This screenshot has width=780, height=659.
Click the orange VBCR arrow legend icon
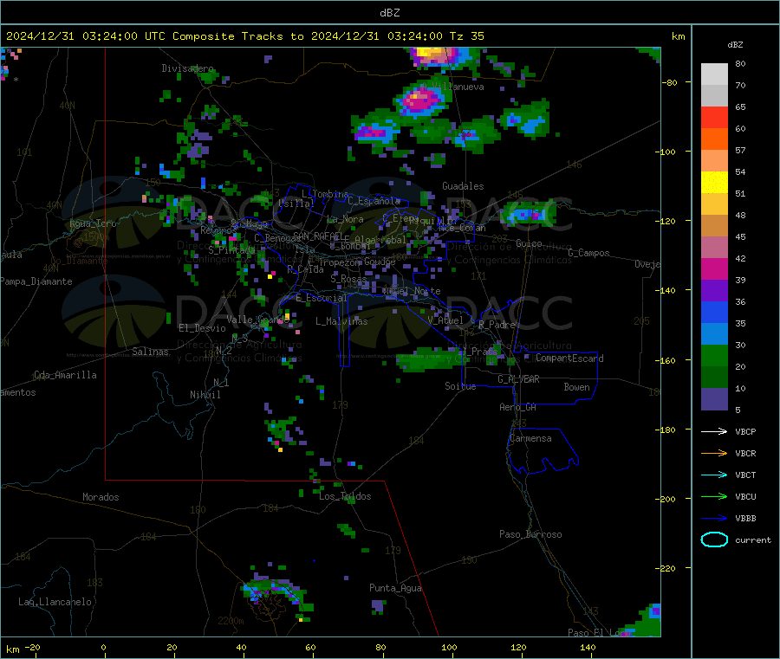point(714,453)
